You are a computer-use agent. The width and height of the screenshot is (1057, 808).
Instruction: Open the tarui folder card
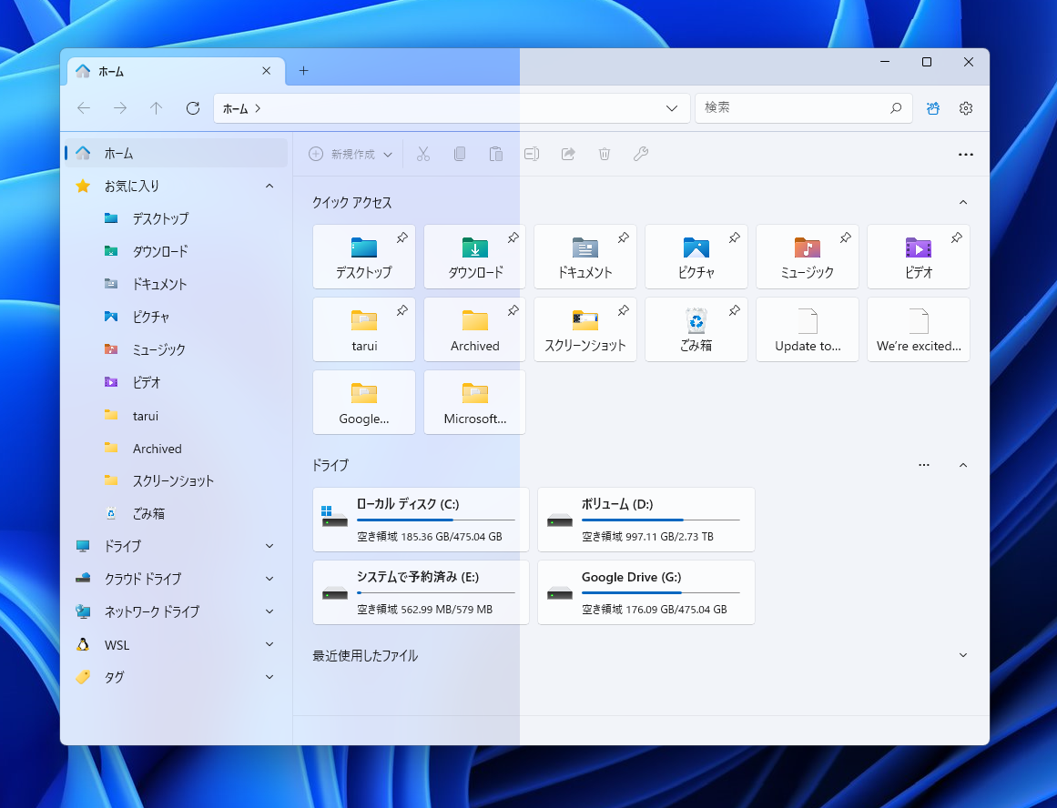(364, 329)
